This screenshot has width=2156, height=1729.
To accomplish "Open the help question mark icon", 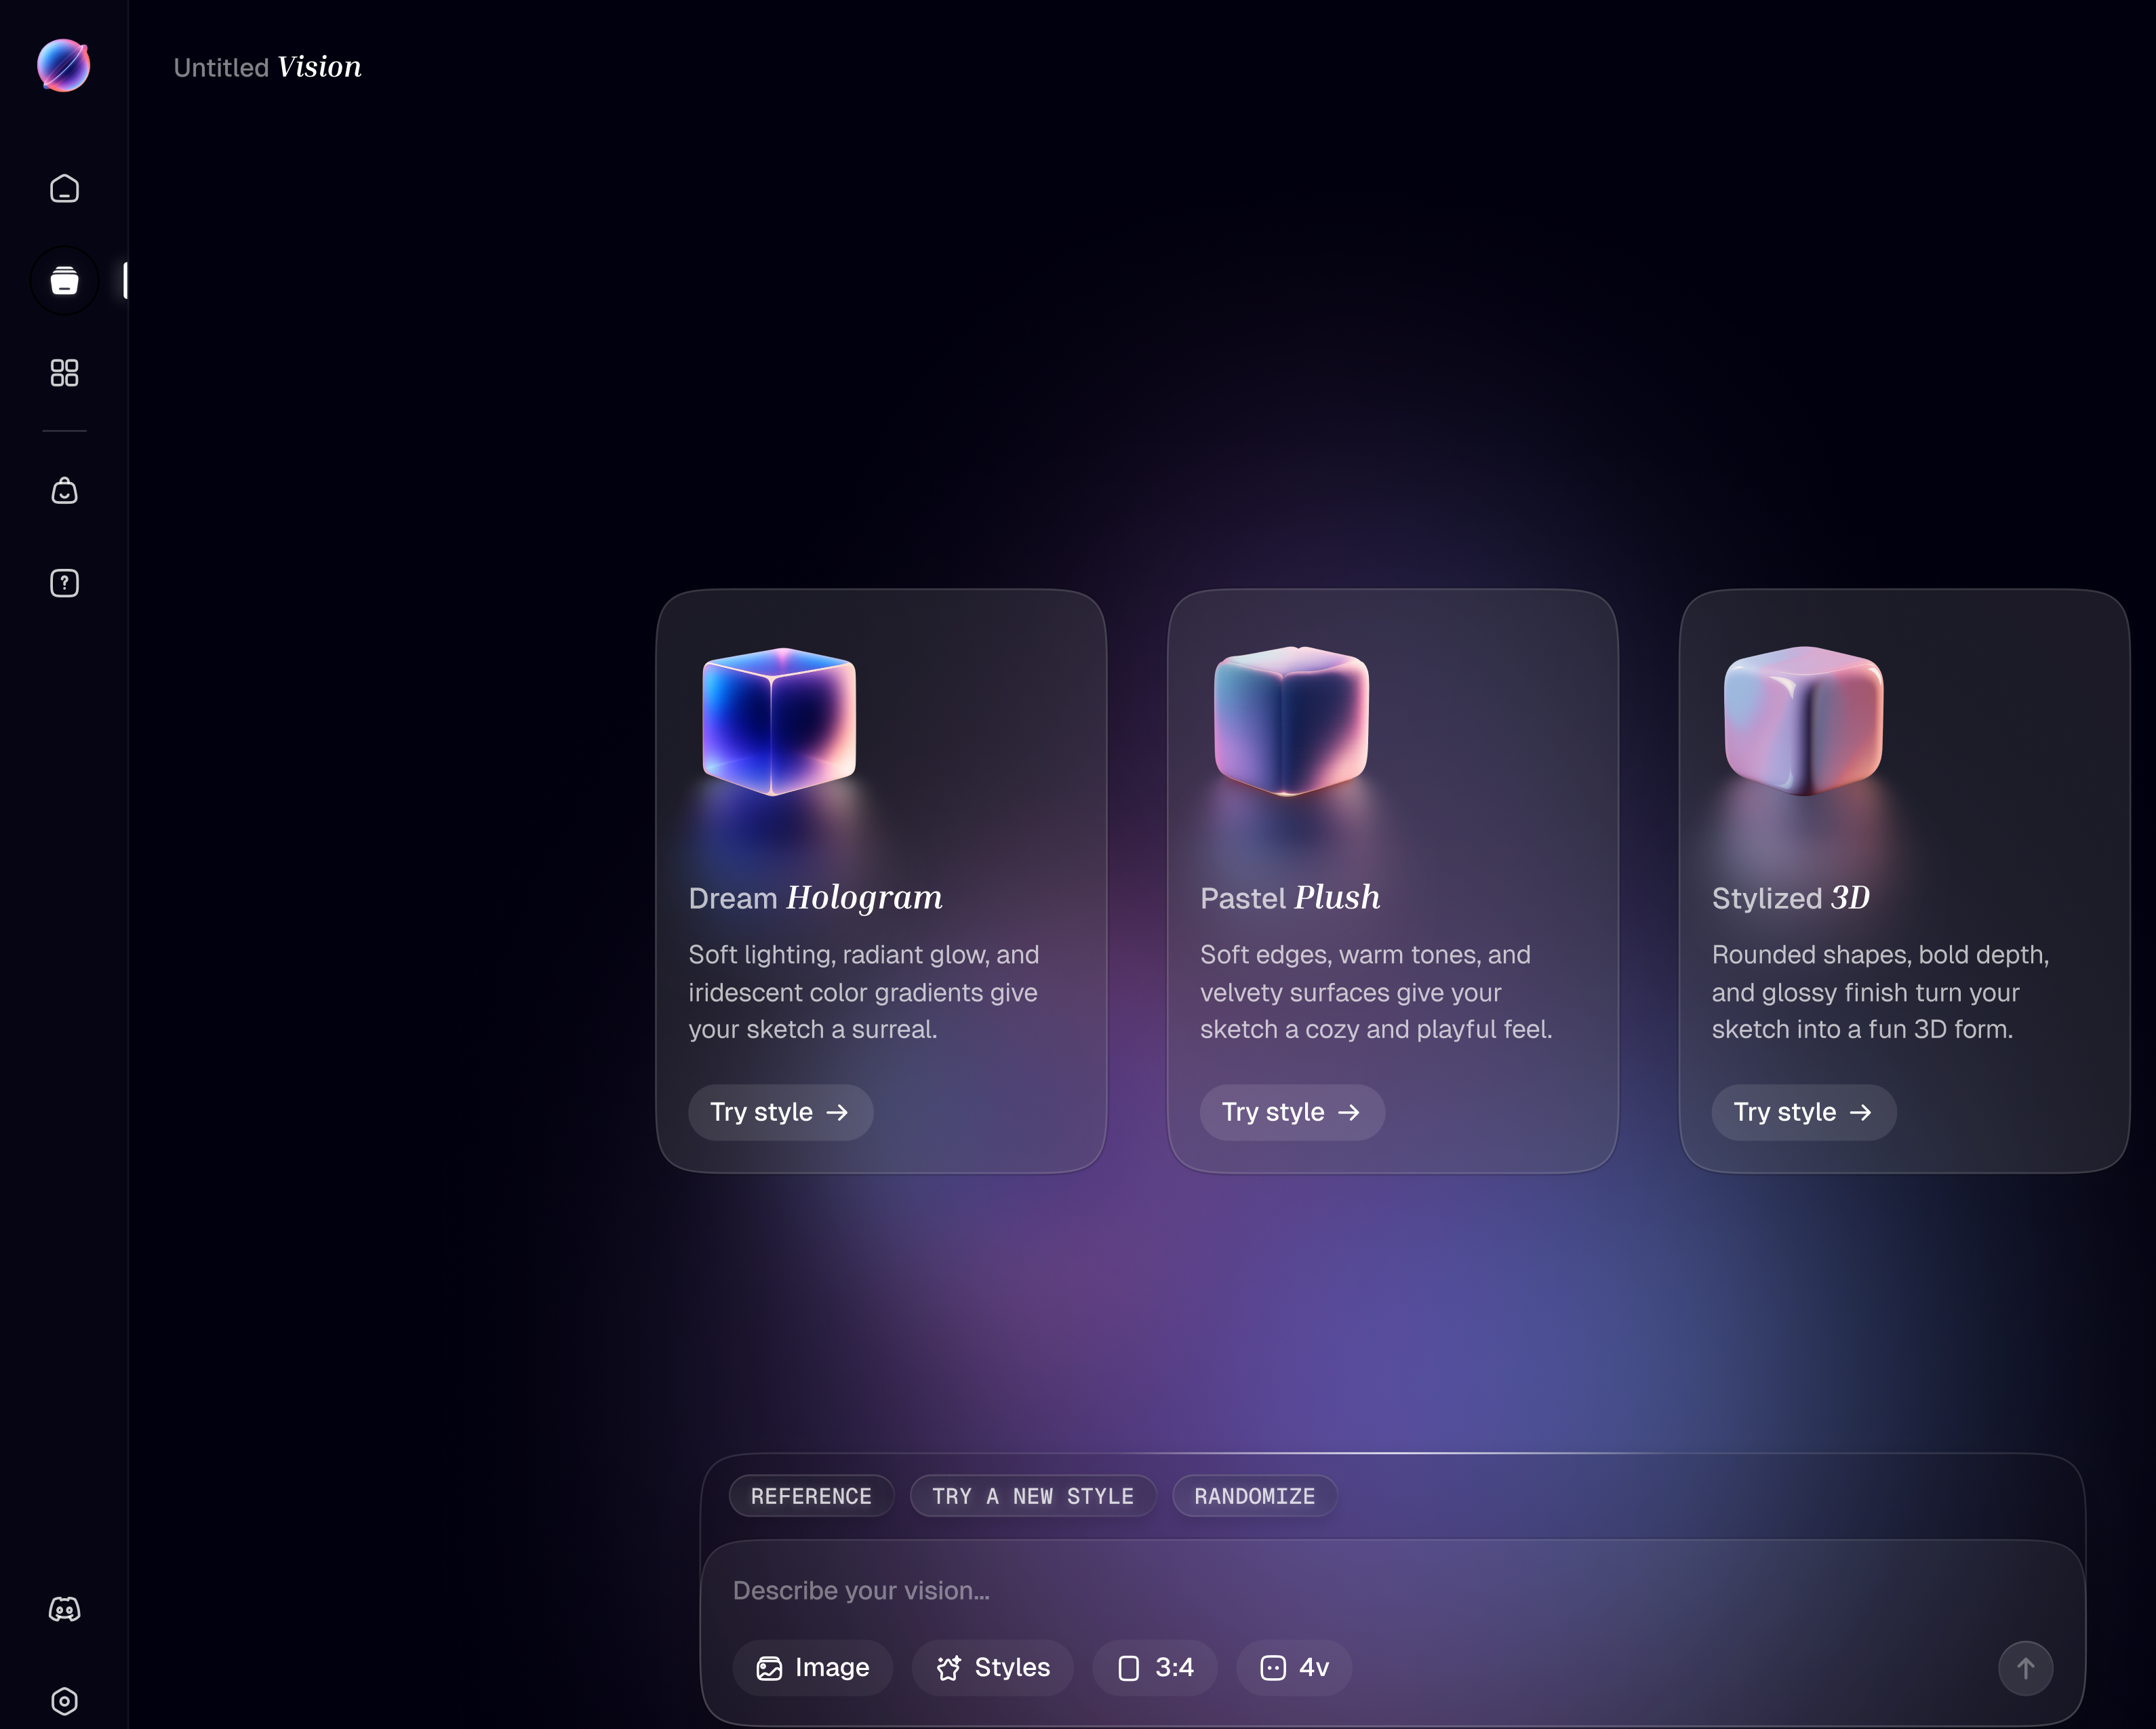I will coord(64,583).
